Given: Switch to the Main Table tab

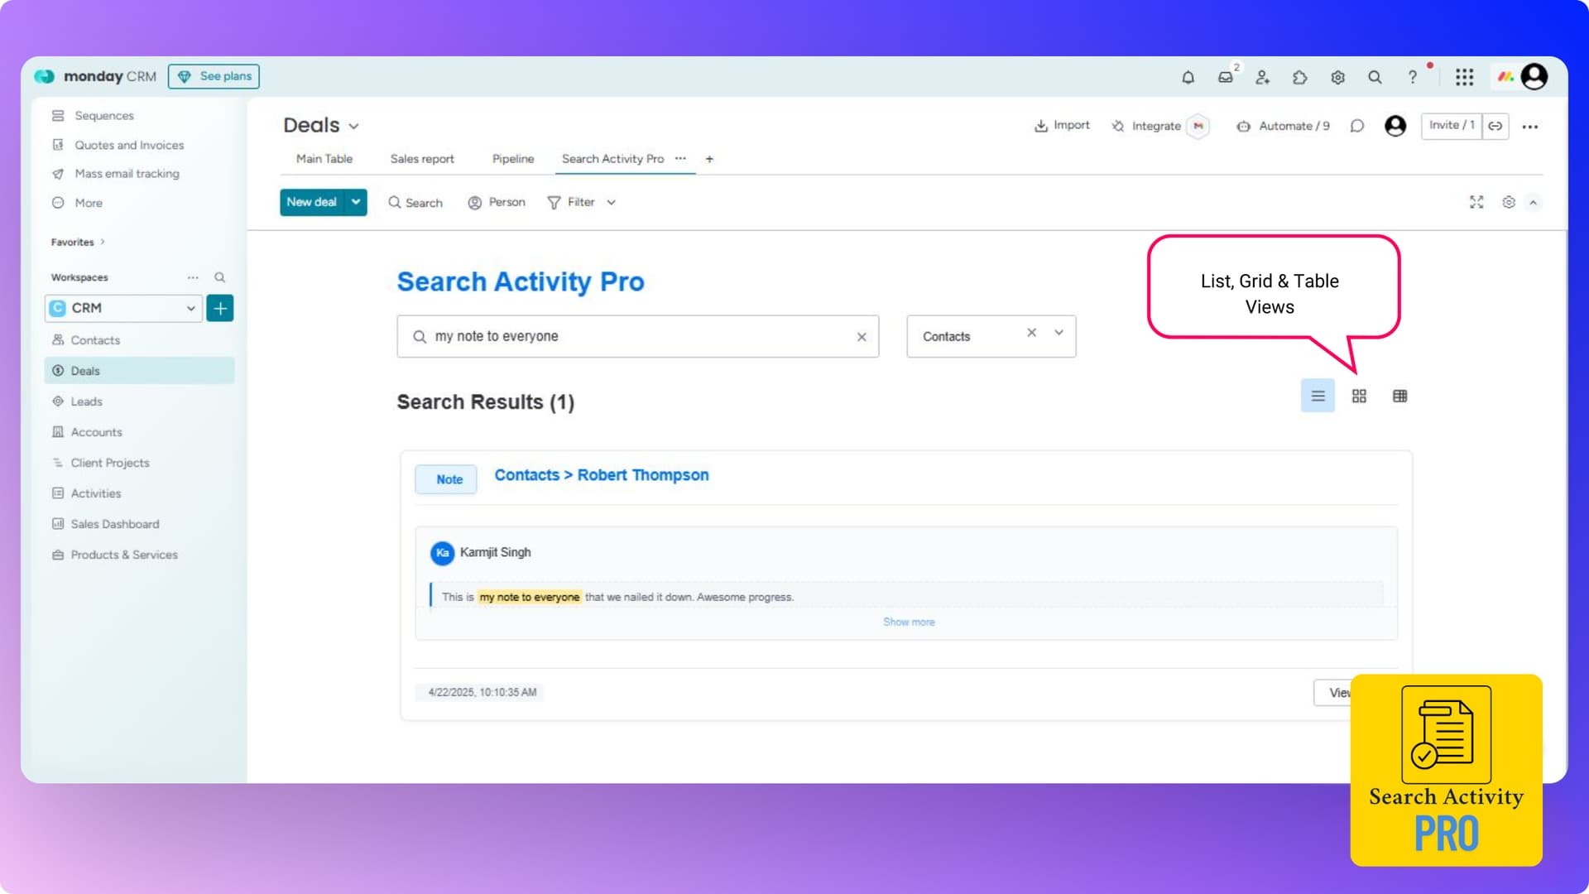Looking at the screenshot, I should point(324,159).
